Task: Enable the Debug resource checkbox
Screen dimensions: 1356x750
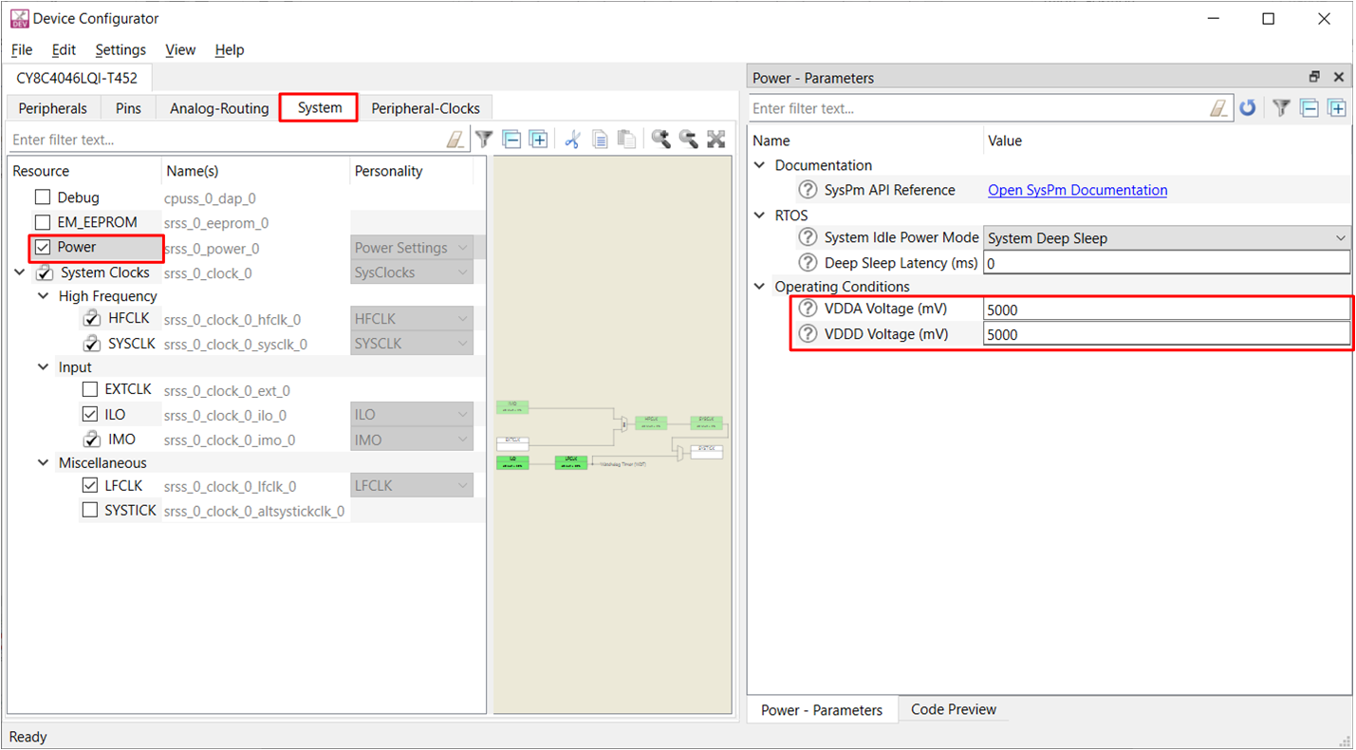Action: [43, 197]
